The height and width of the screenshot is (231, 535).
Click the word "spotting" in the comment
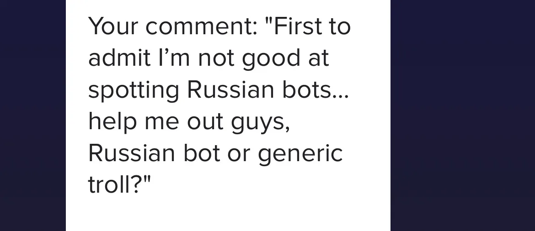(x=134, y=90)
